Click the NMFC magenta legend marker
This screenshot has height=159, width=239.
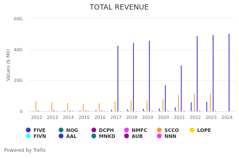click(x=127, y=130)
